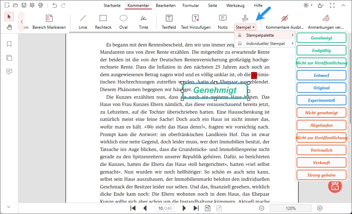Print the document with the printer icon
The image size is (352, 214).
(x=41, y=5)
